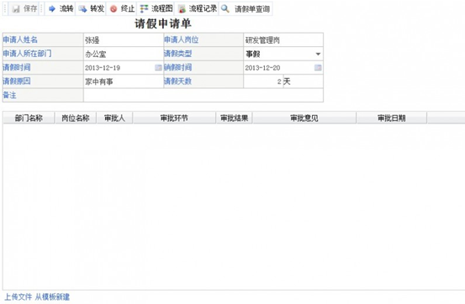The image size is (465, 304).
Task: Click the empty 备注 remarks field
Action: 203,95
